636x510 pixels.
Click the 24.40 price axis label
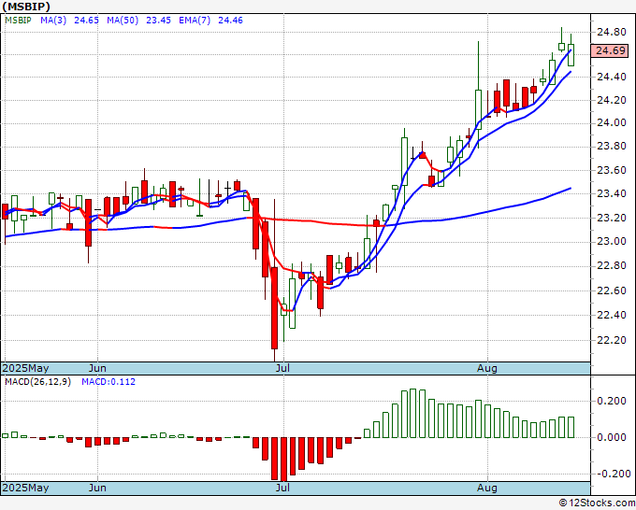(612, 77)
